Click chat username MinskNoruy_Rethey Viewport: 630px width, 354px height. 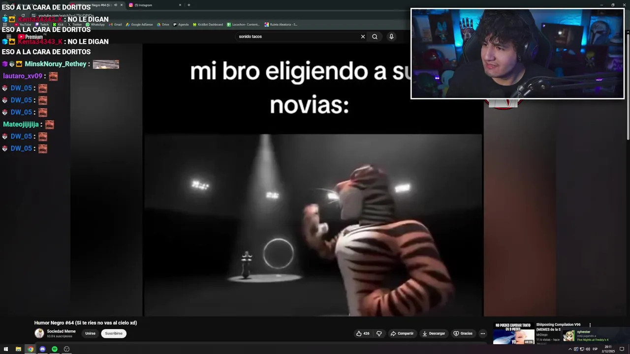click(x=56, y=64)
